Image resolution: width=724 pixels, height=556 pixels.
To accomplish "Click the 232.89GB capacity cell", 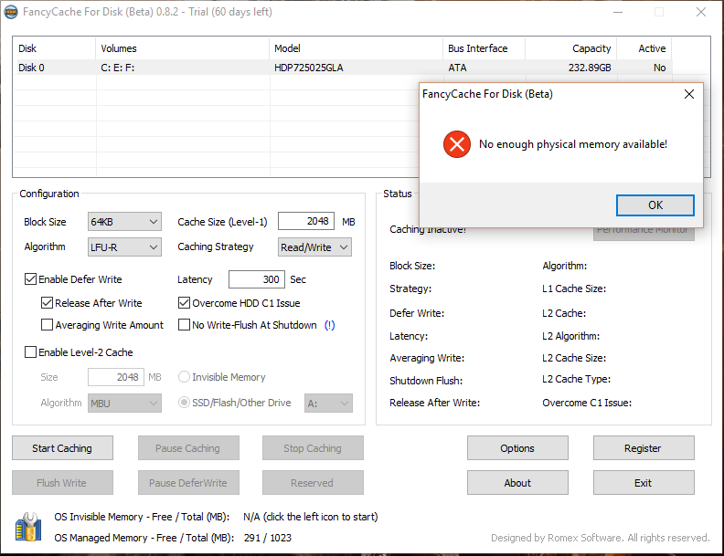I will (590, 68).
